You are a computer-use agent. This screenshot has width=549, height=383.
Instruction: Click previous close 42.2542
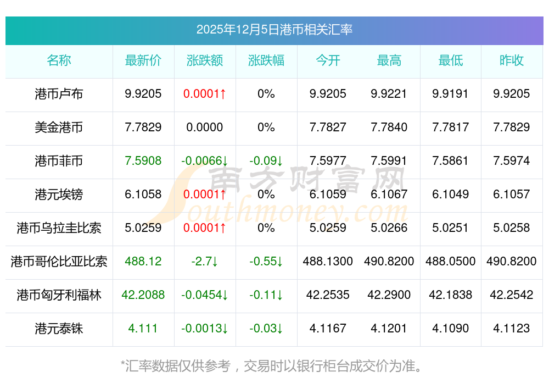[x=512, y=295]
